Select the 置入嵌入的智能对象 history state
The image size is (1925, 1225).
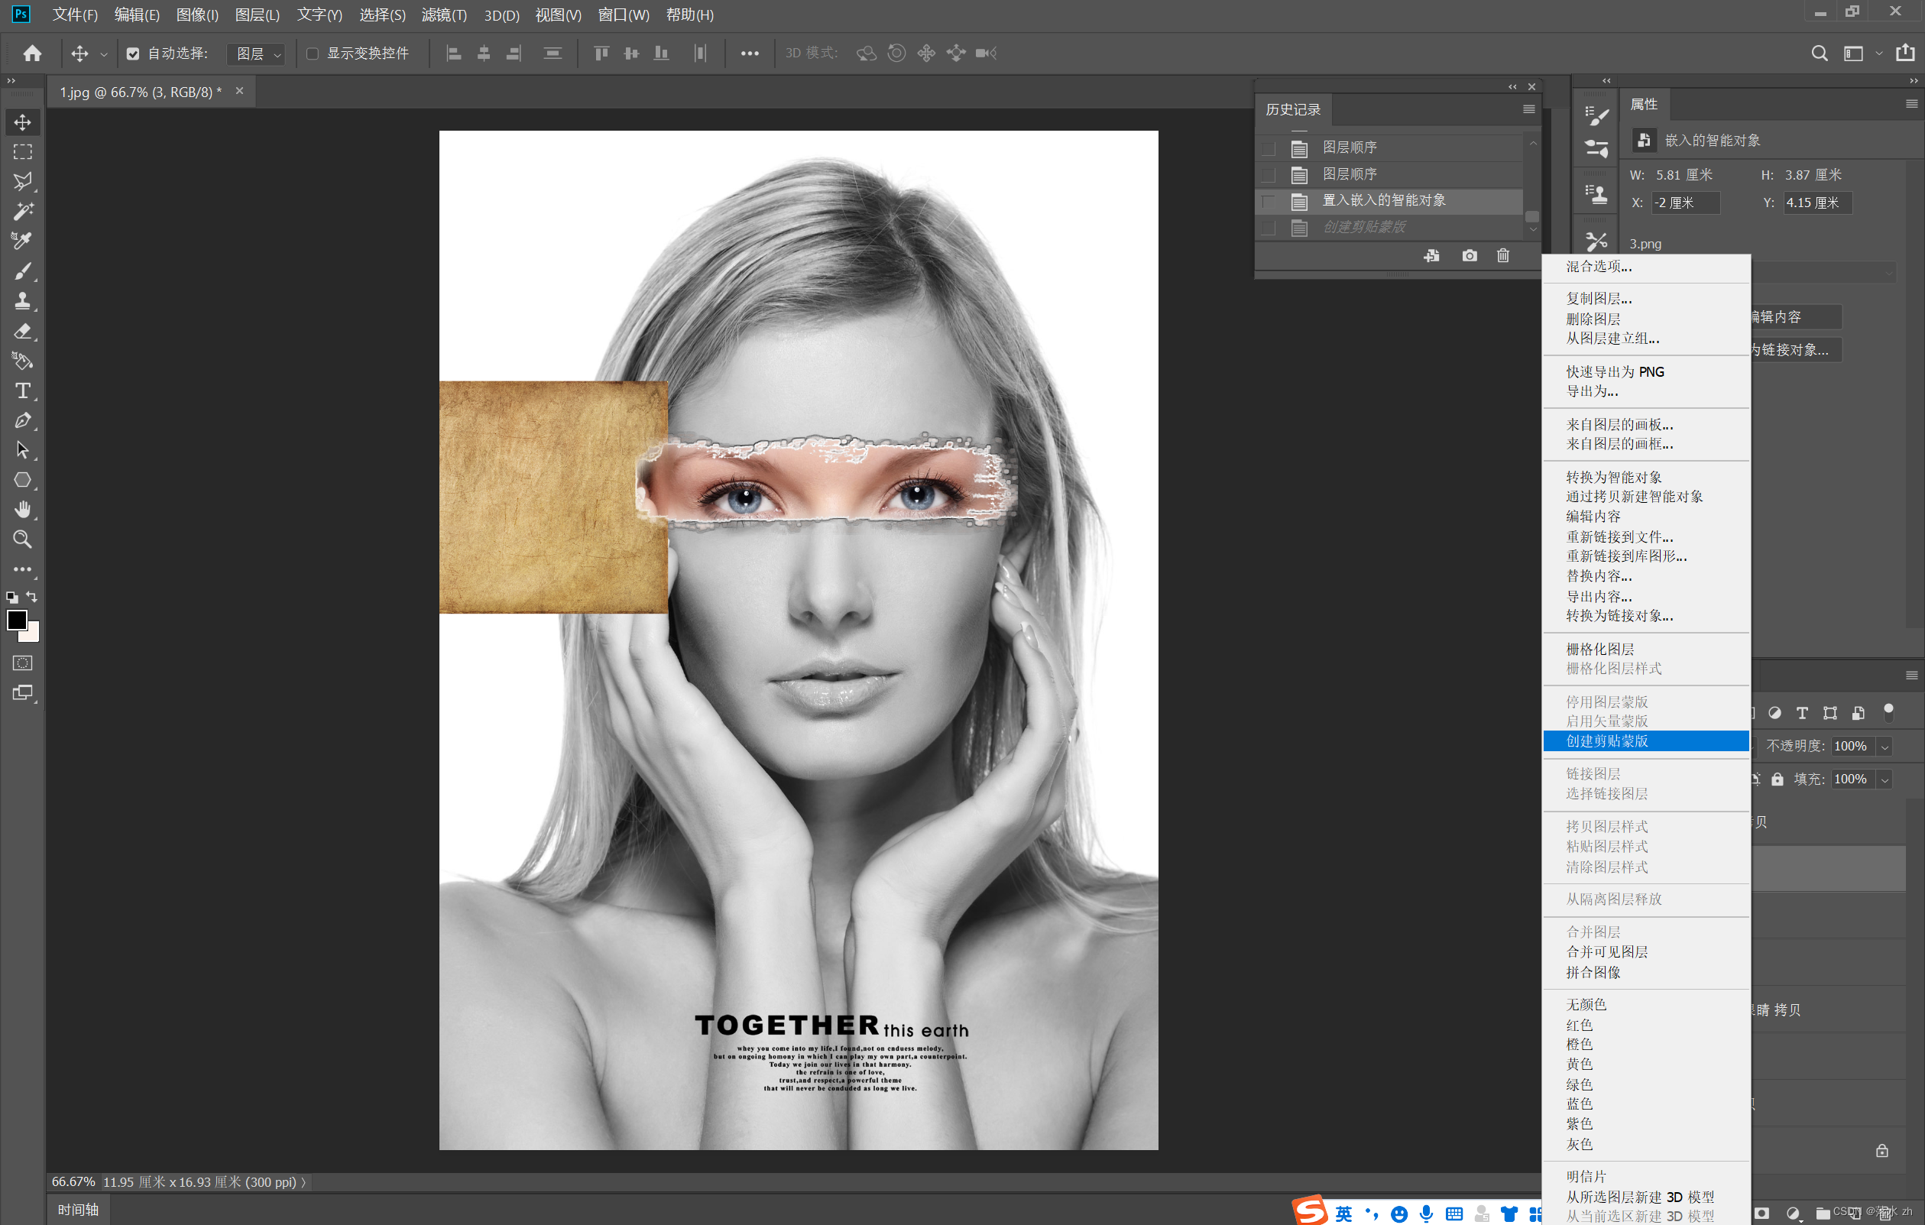click(x=1384, y=201)
